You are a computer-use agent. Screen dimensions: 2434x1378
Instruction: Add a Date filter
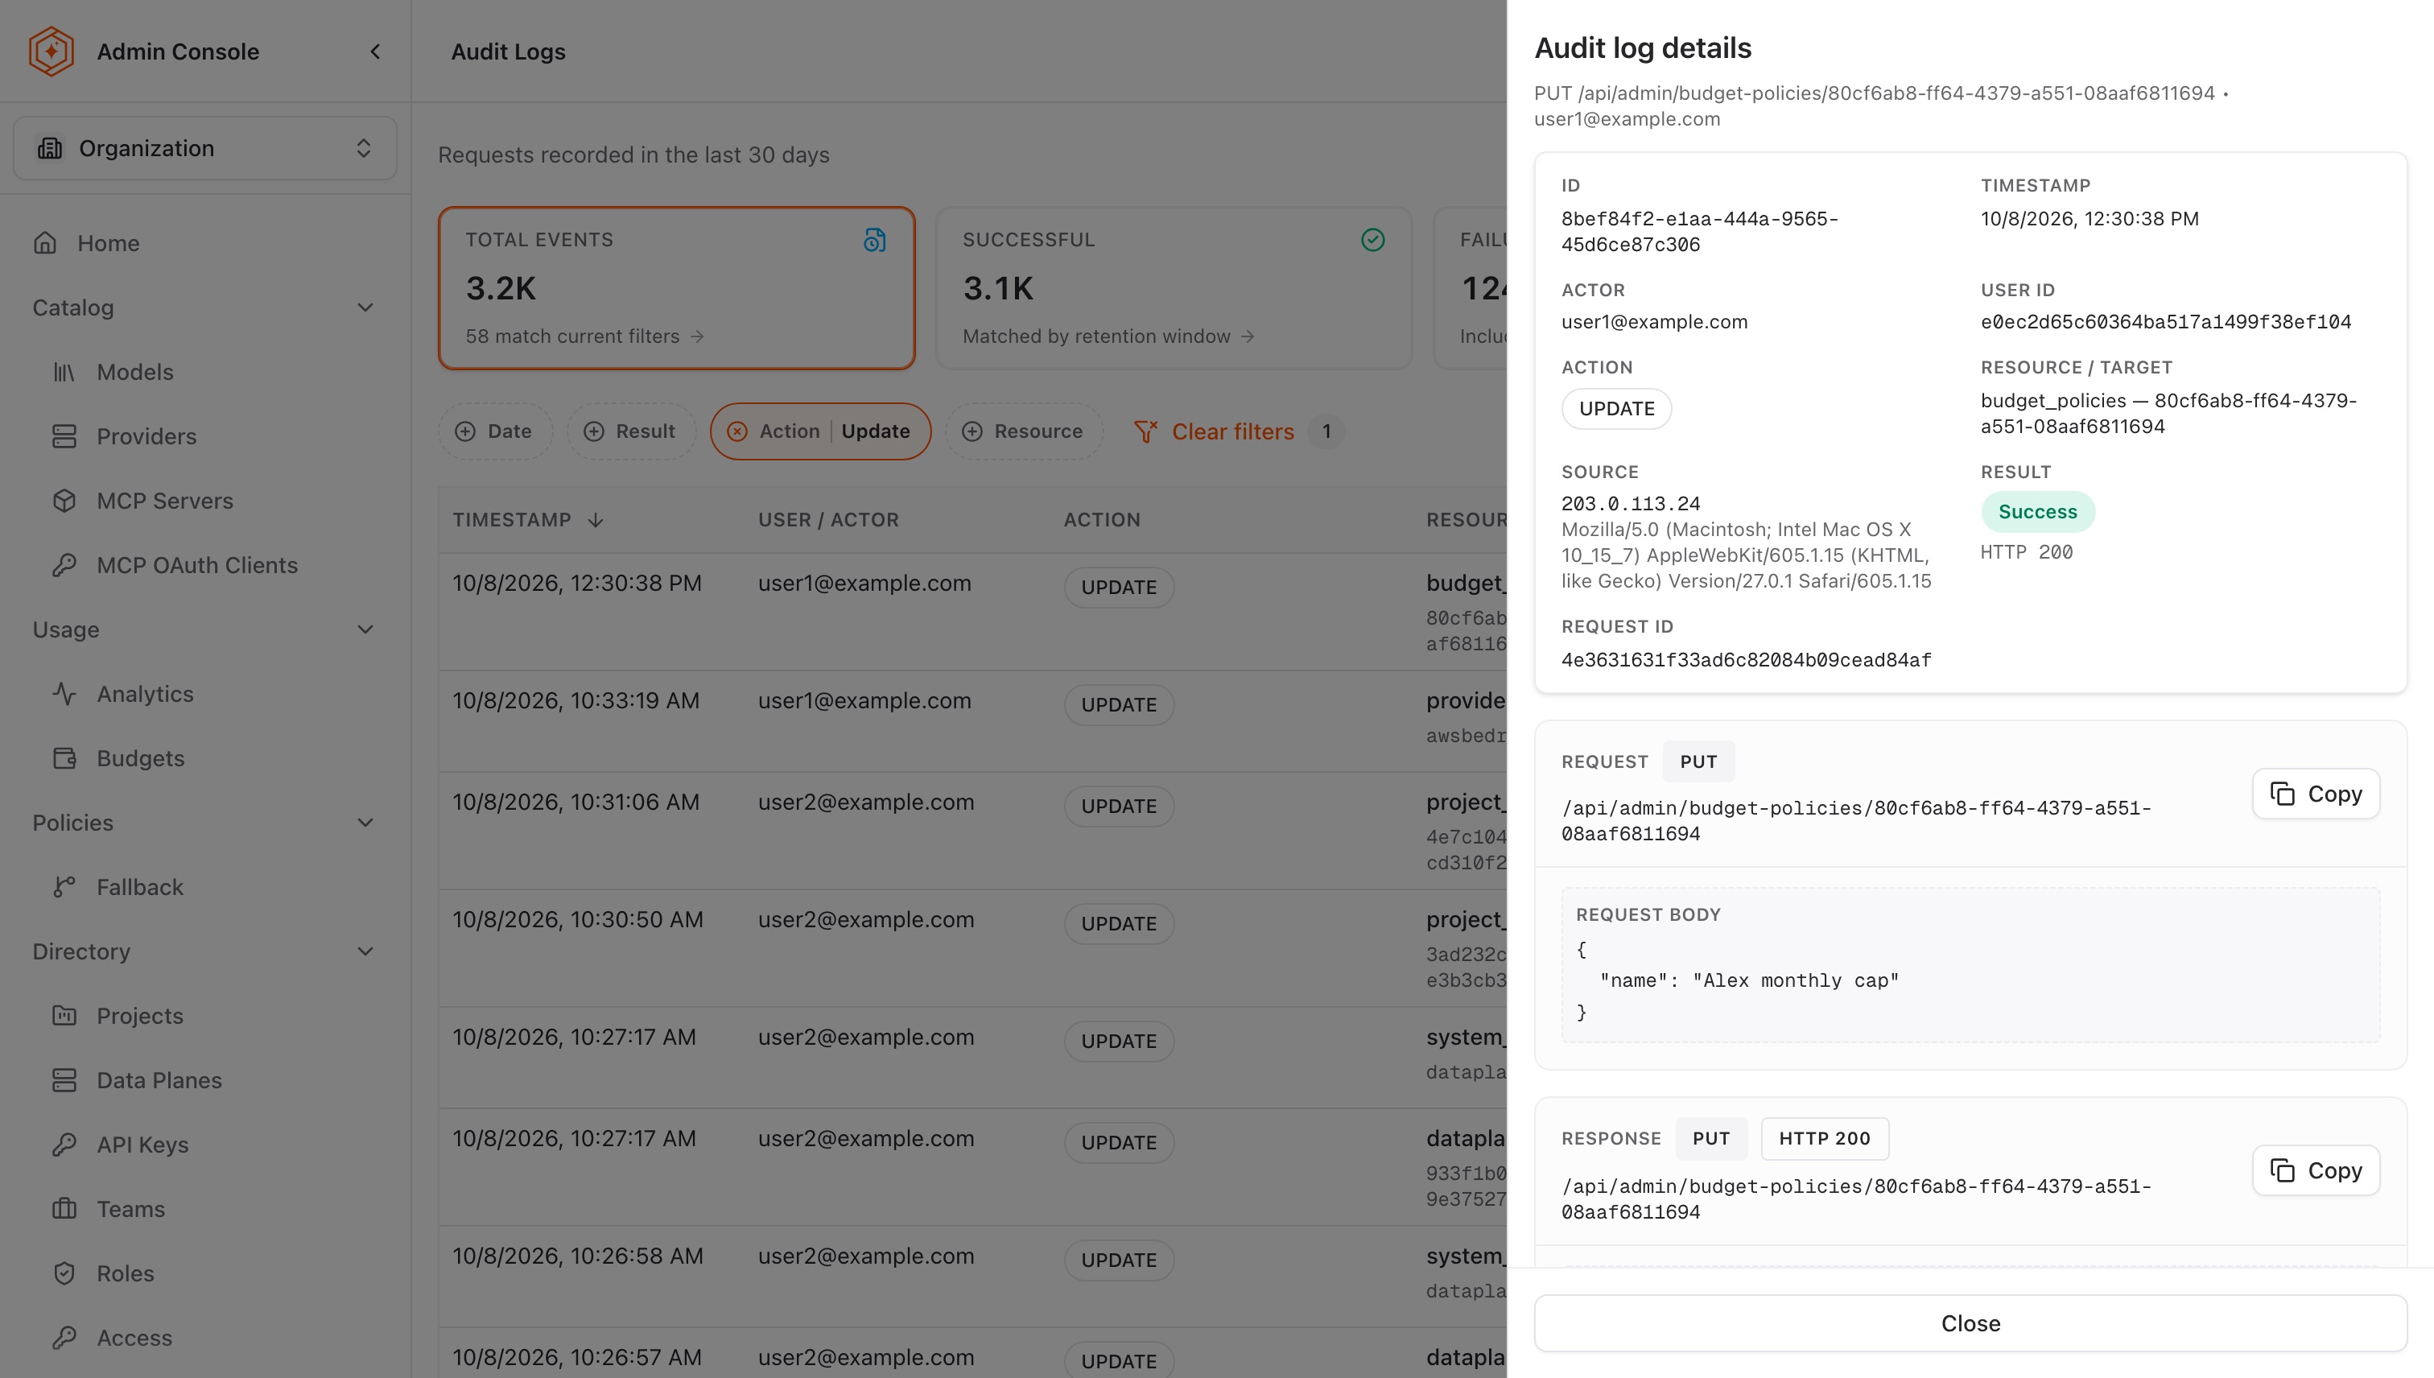tap(495, 431)
